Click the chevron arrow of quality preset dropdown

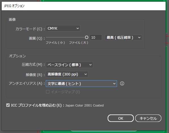coord(139,38)
